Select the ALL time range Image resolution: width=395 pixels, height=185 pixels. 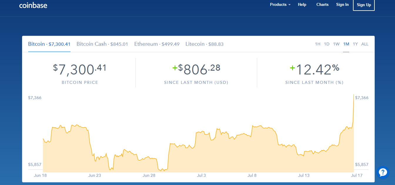click(x=365, y=44)
